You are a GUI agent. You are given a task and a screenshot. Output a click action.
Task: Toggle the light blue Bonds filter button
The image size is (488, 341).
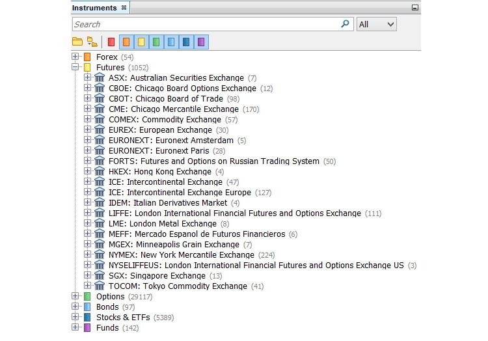[x=171, y=42]
